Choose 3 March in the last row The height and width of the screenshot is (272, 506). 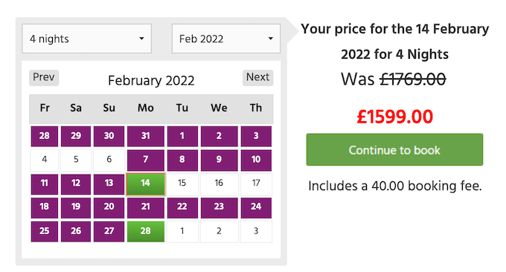pos(256,231)
